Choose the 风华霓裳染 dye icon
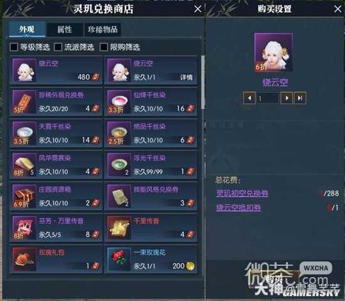Viewport: 345px width, 301px height. tap(24, 165)
